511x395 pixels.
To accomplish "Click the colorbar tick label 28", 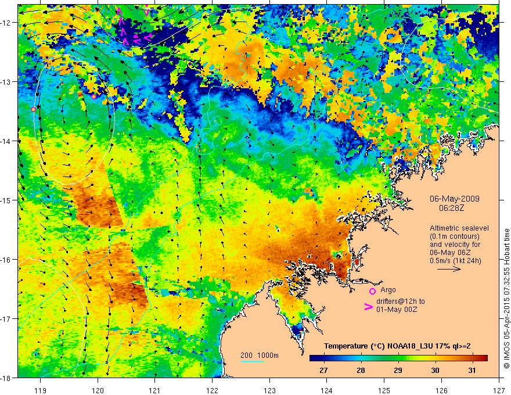I will 361,370.
